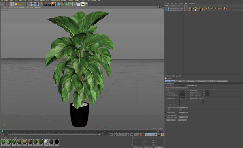Viewport: 243px width, 148px height.
Task: Switch to Dynamics tab
Action: pos(191,81)
